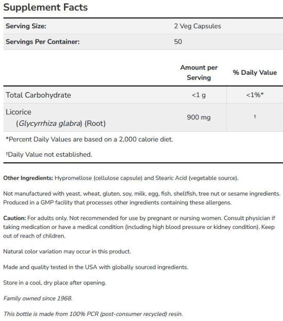Click the Daily Value not established footnote
This screenshot has width=283, height=321.
pyautogui.click(x=49, y=155)
